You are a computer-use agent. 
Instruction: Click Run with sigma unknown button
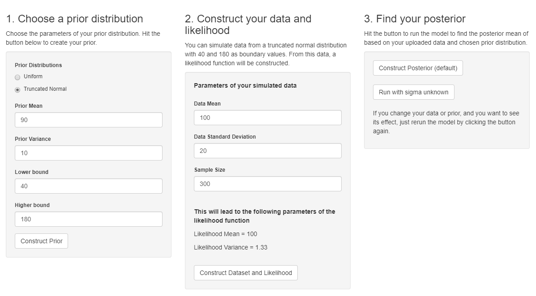[414, 92]
